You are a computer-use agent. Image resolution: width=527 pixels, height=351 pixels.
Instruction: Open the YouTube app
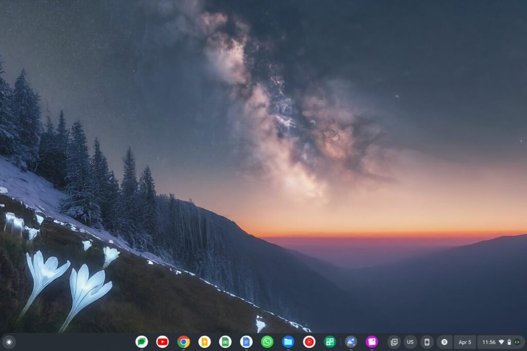click(x=163, y=342)
